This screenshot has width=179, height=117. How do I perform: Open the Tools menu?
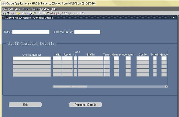click(35, 9)
